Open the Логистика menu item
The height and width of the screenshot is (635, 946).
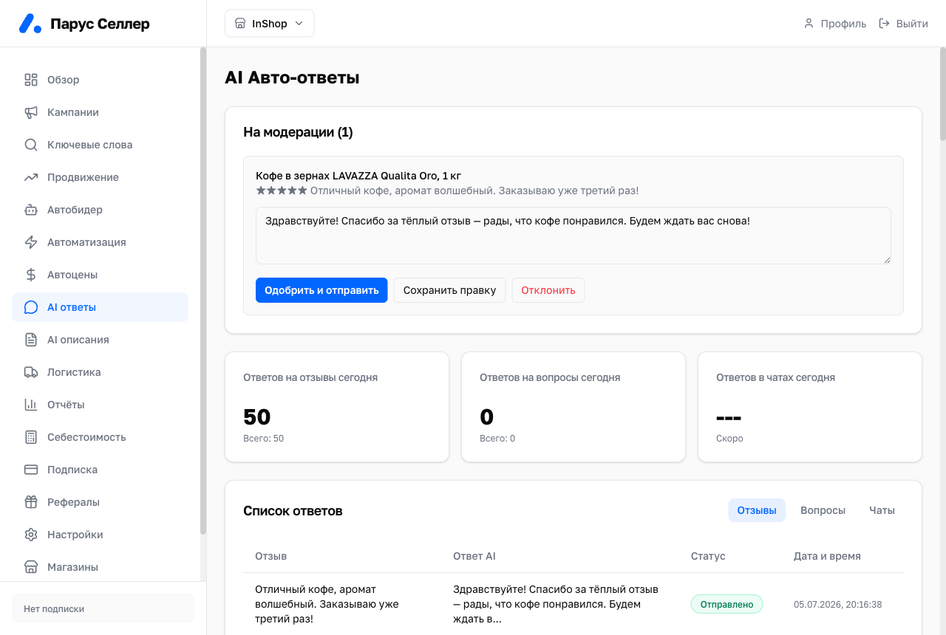click(x=101, y=372)
